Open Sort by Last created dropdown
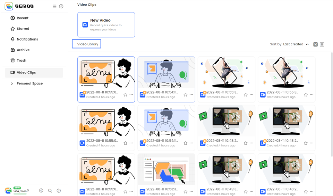The width and height of the screenshot is (333, 196). pos(287,44)
